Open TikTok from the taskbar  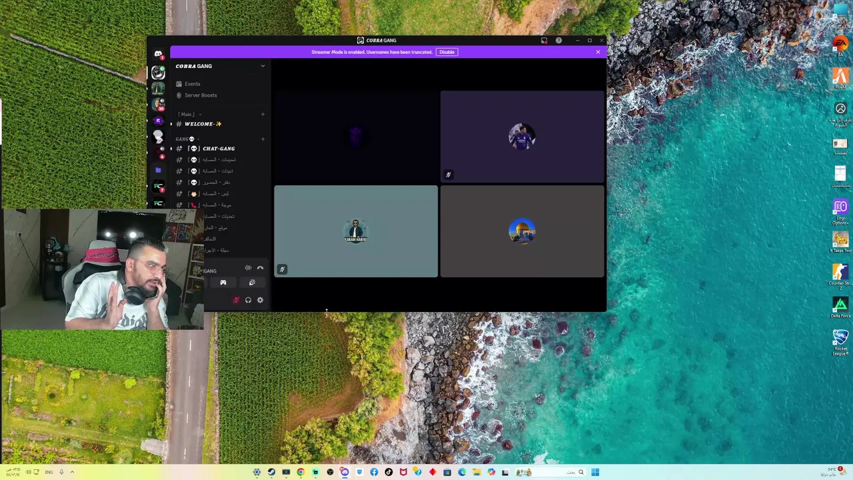coord(389,472)
